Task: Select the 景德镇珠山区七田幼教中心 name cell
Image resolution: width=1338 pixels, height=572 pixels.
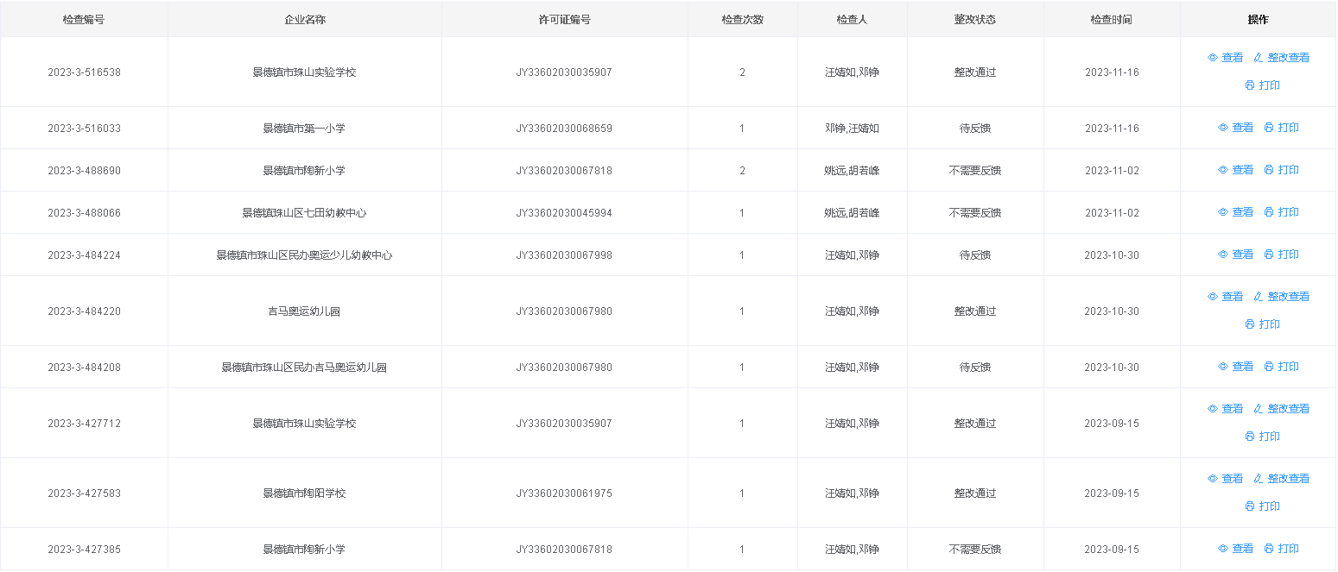Action: (x=304, y=212)
